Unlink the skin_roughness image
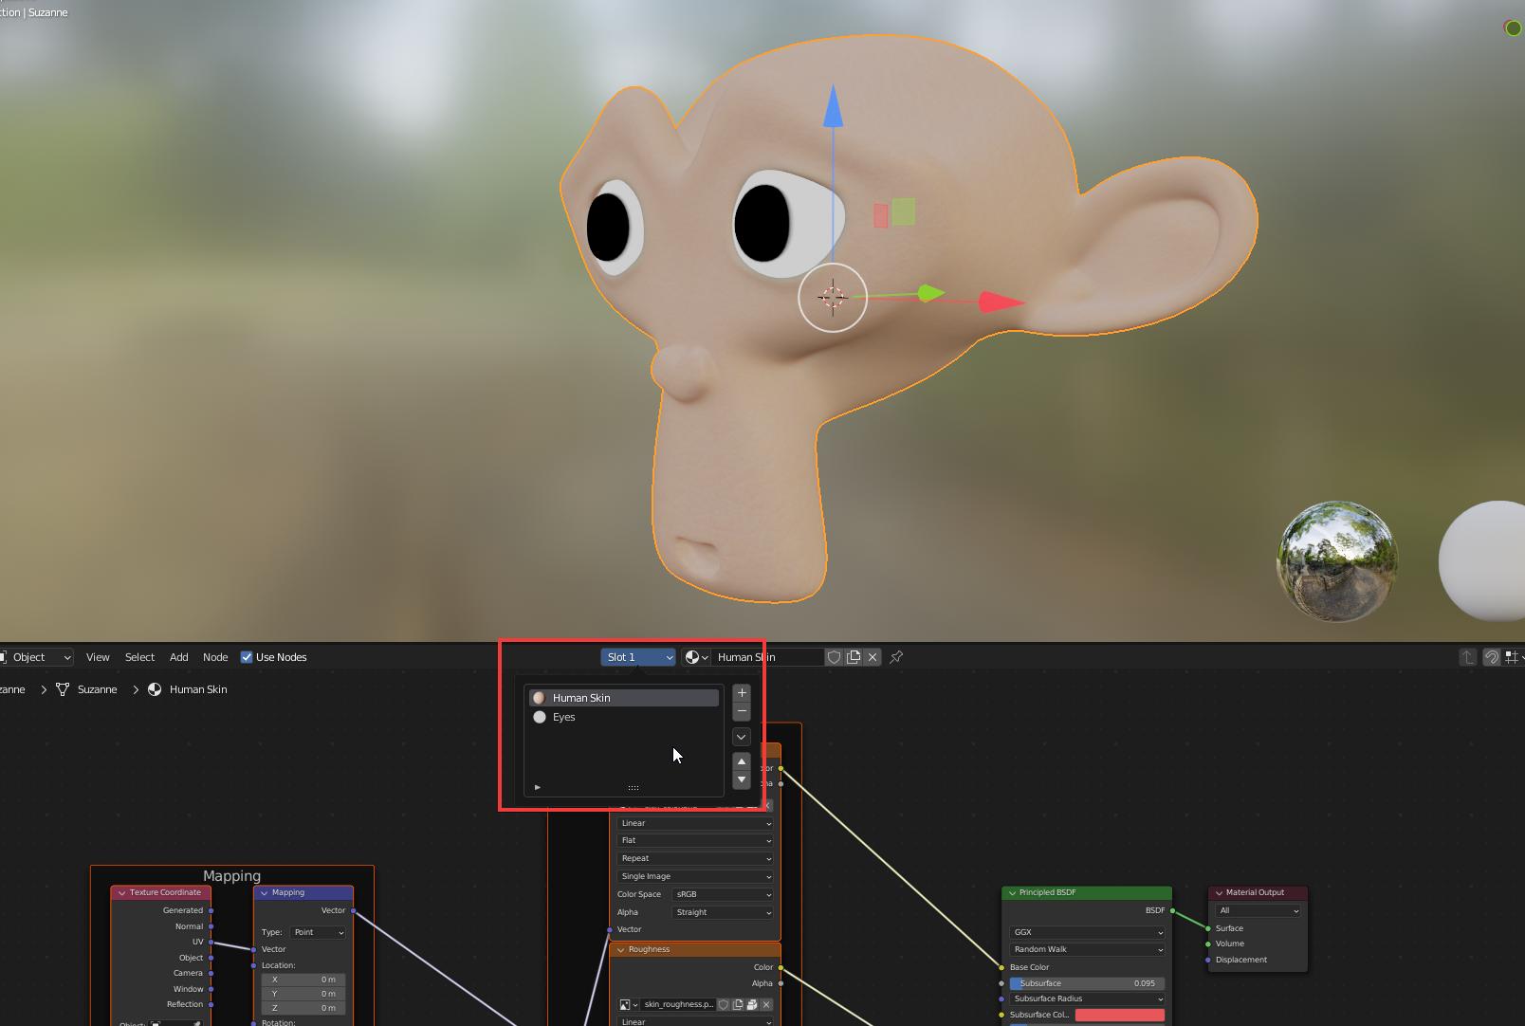The height and width of the screenshot is (1026, 1525). tap(766, 1004)
